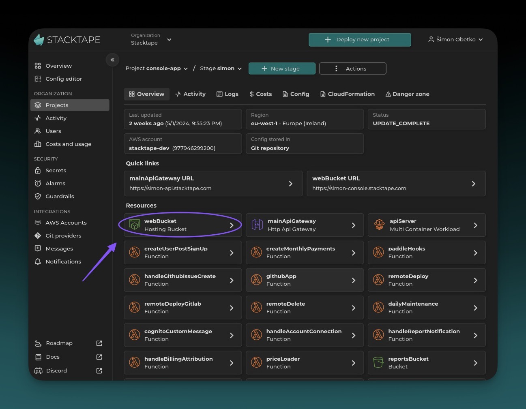Screen dimensions: 526x409
Task: Open the handleReportNotification function card
Action: tap(427, 335)
